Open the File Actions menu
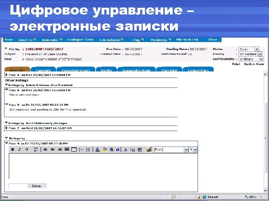This screenshot has height=201, width=269. click(111, 40)
